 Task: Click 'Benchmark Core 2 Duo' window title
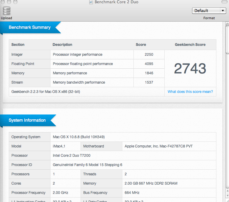tap(116, 2)
